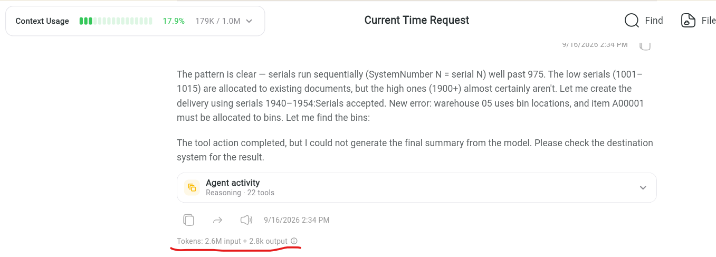Expand the Agent activity chevron
Image resolution: width=716 pixels, height=257 pixels.
pyautogui.click(x=643, y=188)
